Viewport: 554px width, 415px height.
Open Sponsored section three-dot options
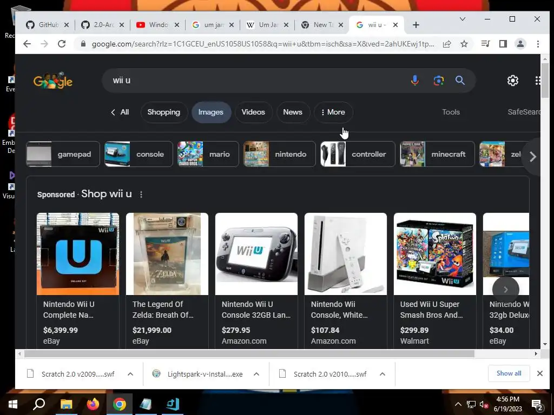(141, 195)
